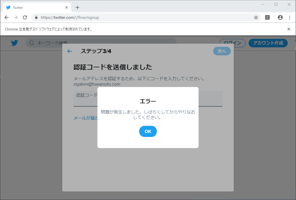Click the 次へ button
This screenshot has width=296, height=200.
(x=222, y=51)
